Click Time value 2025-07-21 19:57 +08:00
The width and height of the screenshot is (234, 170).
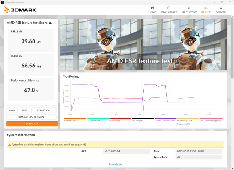199,151
